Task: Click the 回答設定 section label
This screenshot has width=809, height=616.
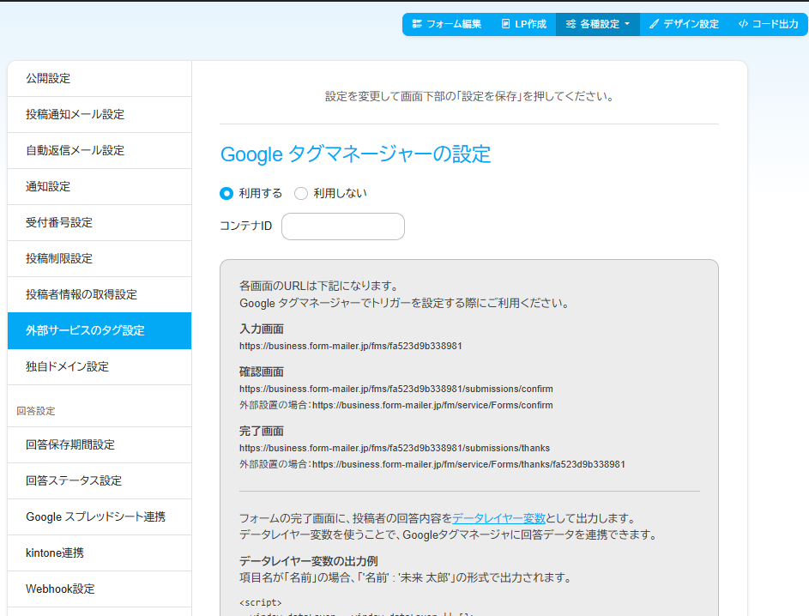Action: (x=35, y=411)
